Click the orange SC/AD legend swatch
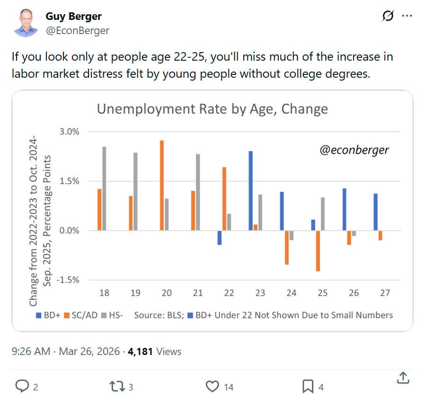This screenshot has width=425, height=400. (66, 315)
